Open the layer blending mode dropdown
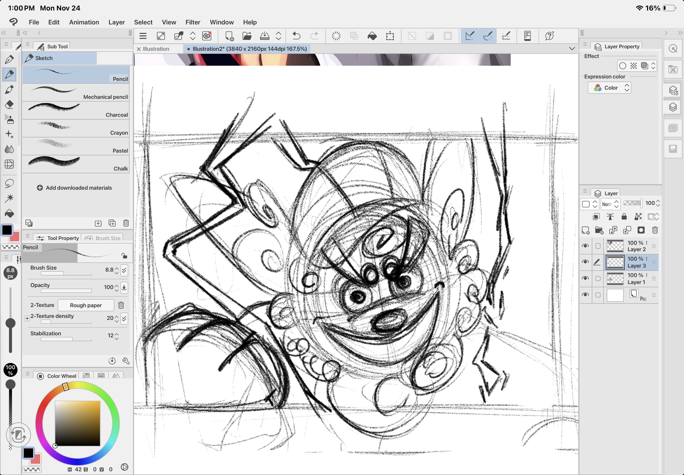 (x=610, y=204)
